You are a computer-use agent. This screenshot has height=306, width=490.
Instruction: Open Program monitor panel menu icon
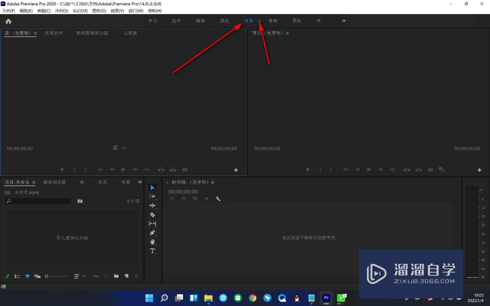coord(288,33)
